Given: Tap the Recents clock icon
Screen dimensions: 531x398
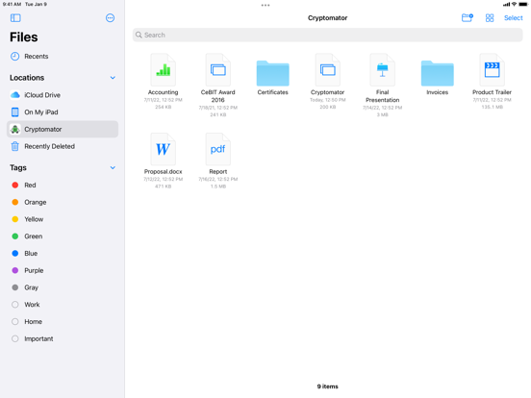Looking at the screenshot, I should pyautogui.click(x=14, y=56).
